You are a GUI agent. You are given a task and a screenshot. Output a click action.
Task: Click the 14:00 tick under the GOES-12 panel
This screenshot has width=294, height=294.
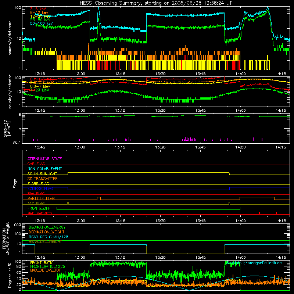coord(241,147)
